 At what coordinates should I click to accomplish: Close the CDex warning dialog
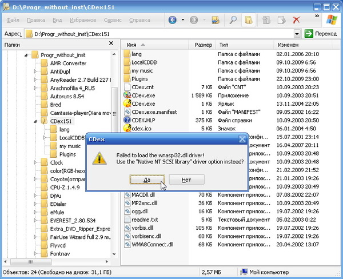tap(242, 139)
